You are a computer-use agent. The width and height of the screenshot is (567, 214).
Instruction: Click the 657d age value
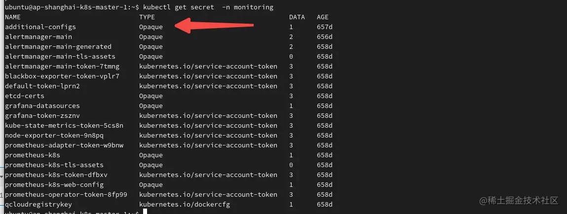click(324, 27)
